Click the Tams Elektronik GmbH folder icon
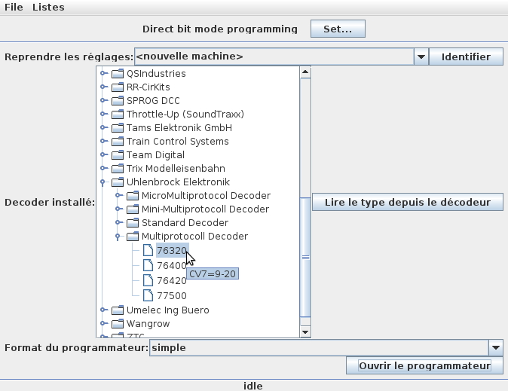The image size is (508, 391). [x=118, y=128]
